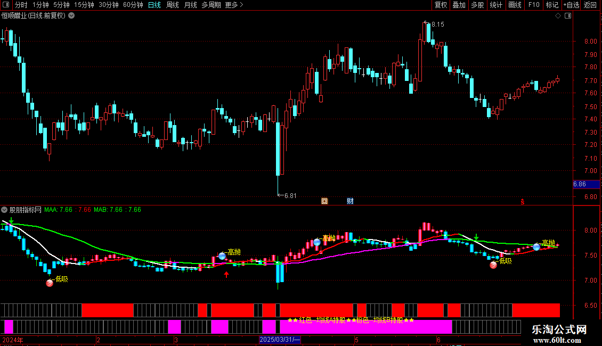Expand the 更多 periods menu
The width and height of the screenshot is (602, 346).
pos(234,5)
